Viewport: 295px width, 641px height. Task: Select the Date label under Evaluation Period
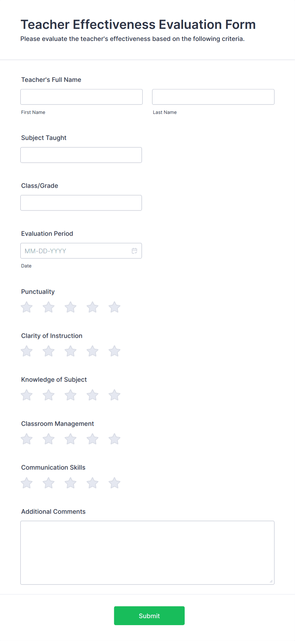coord(26,266)
